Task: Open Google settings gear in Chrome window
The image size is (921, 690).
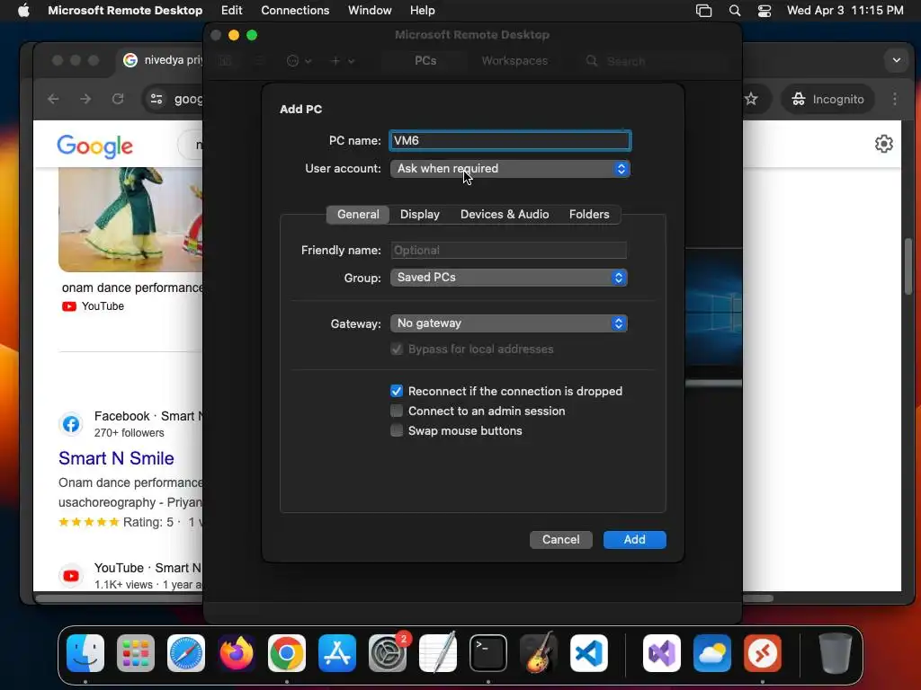Action: 883,144
